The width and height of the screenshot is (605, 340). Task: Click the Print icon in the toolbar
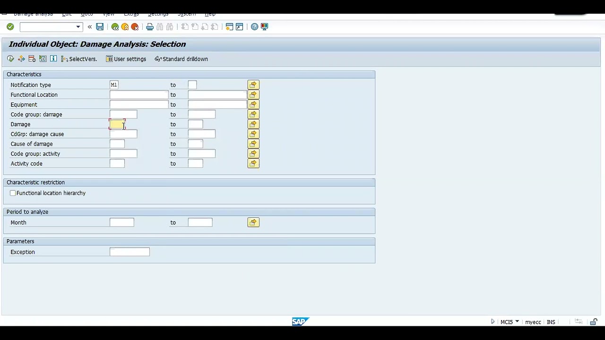click(150, 27)
